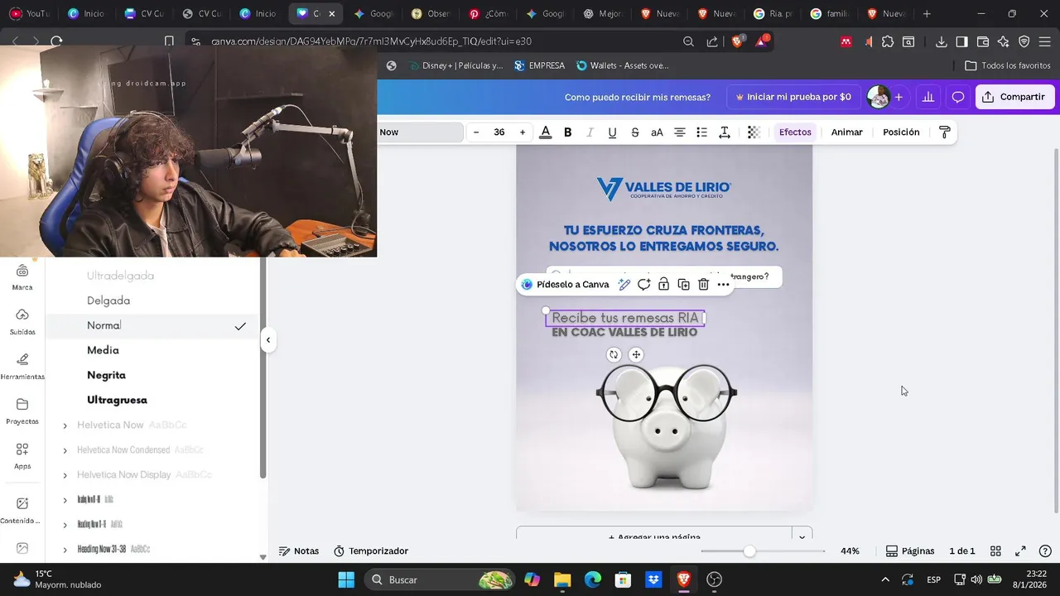Expand Helvetica Now Condensed font family

coord(65,450)
